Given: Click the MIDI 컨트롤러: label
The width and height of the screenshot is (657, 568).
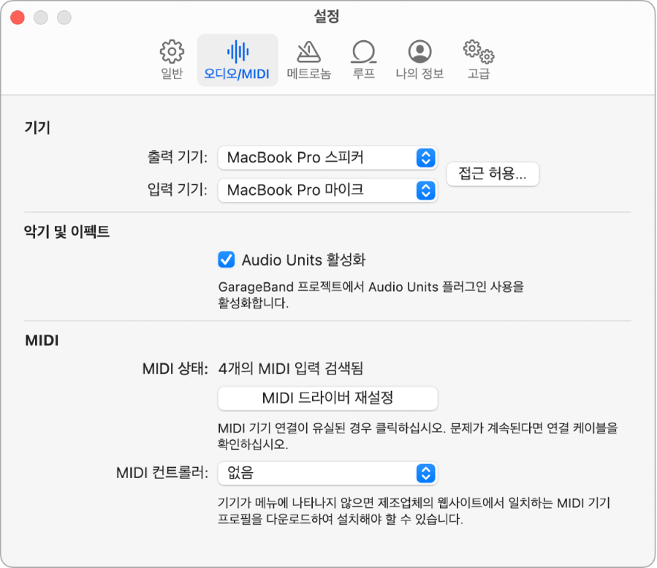Looking at the screenshot, I should tap(162, 473).
